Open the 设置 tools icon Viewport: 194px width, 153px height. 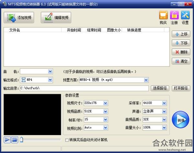pos(185,15)
